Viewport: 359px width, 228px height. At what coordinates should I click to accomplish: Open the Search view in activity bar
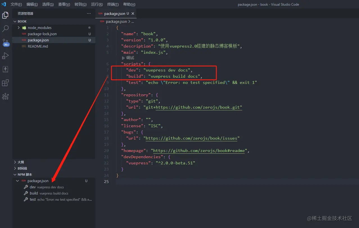click(x=5, y=28)
